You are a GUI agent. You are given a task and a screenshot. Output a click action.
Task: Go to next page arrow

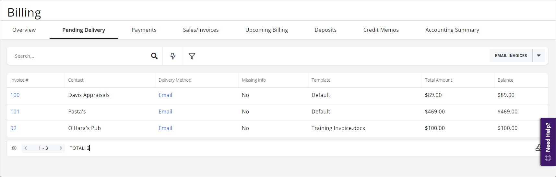tap(60, 148)
